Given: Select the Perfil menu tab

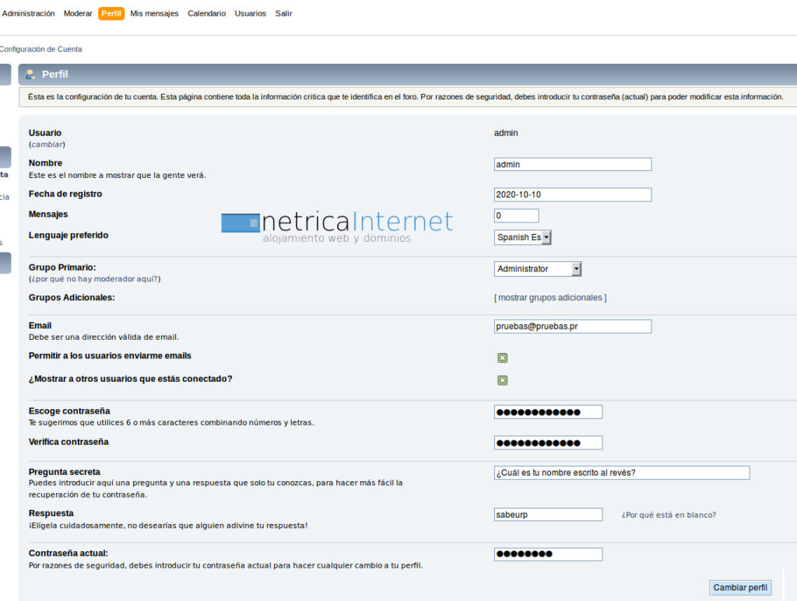Looking at the screenshot, I should point(111,13).
